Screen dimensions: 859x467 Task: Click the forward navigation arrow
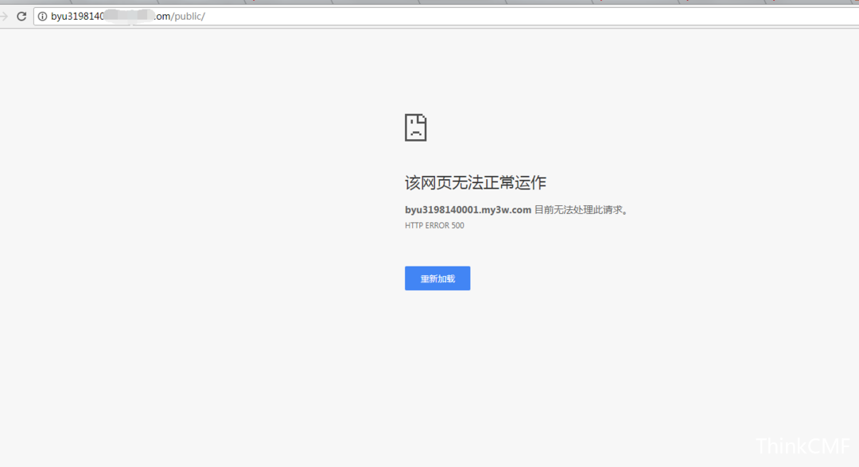4,16
